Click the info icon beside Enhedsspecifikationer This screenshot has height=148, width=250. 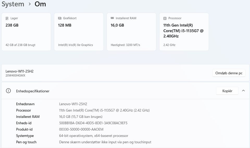point(9,91)
